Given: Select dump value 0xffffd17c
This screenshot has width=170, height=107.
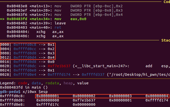Looking at the screenshot, I should [x=47, y=104].
